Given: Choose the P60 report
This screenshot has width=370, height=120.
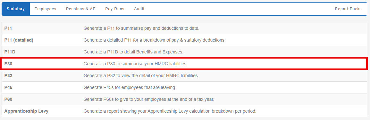Looking at the screenshot, I should pyautogui.click(x=184, y=99).
